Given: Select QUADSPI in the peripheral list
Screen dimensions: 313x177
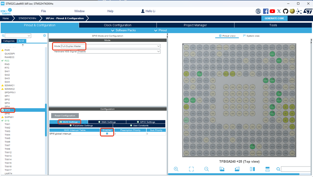Looking at the screenshot, I should point(9,53).
